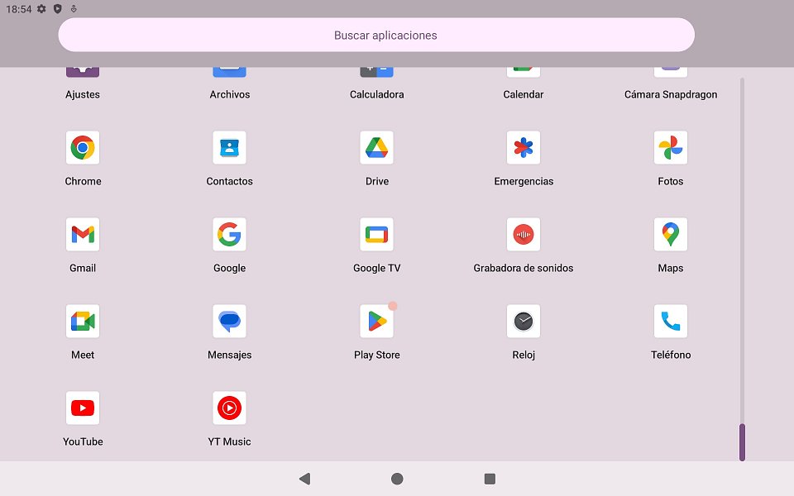This screenshot has width=794, height=496.
Task: Tap the settings gear status icon
Action: [x=41, y=8]
